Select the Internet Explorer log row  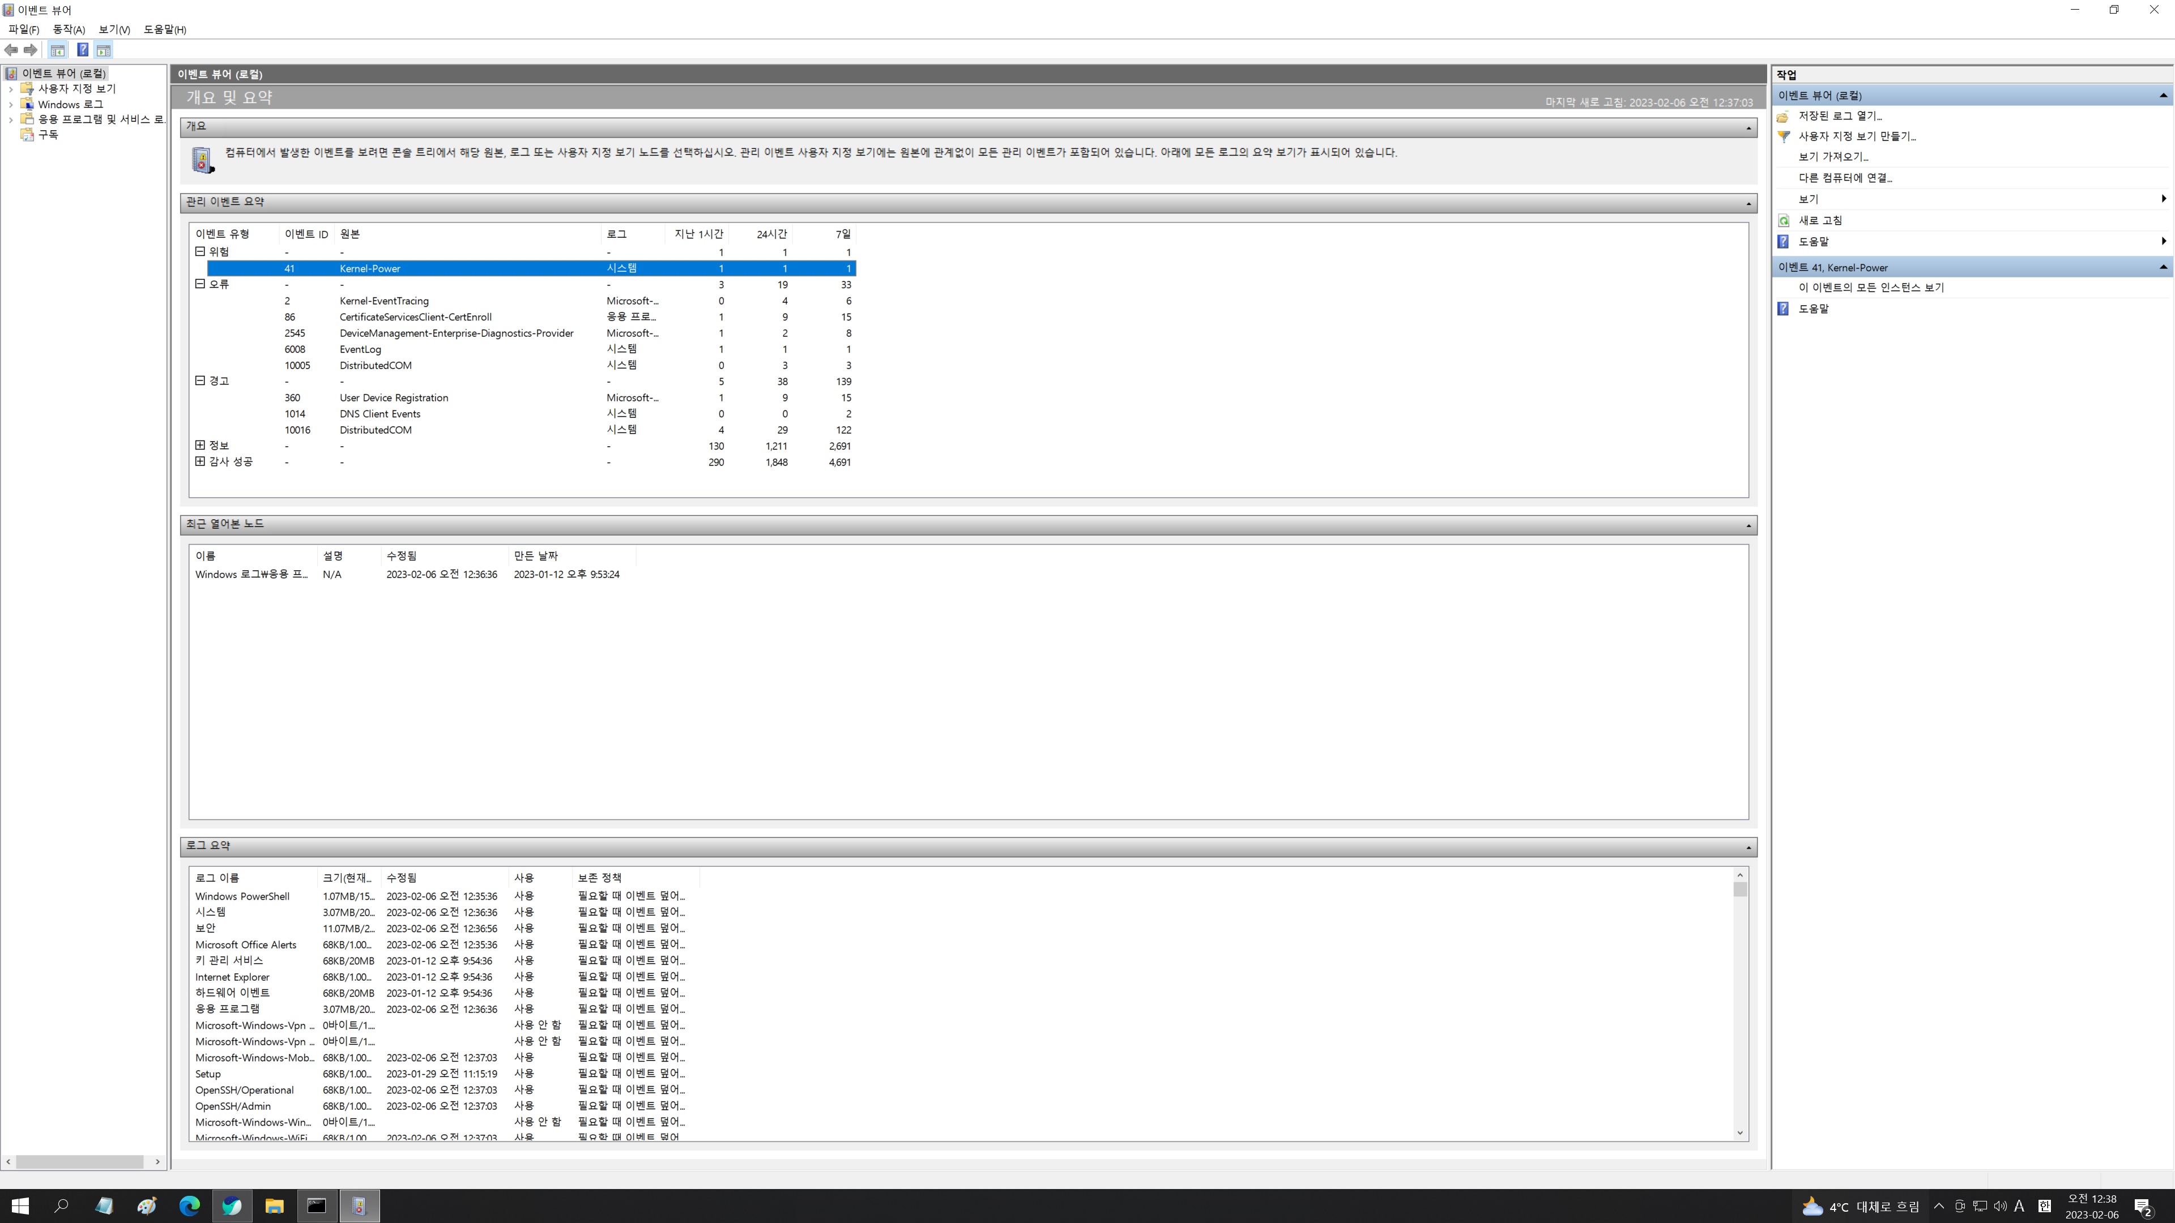445,977
